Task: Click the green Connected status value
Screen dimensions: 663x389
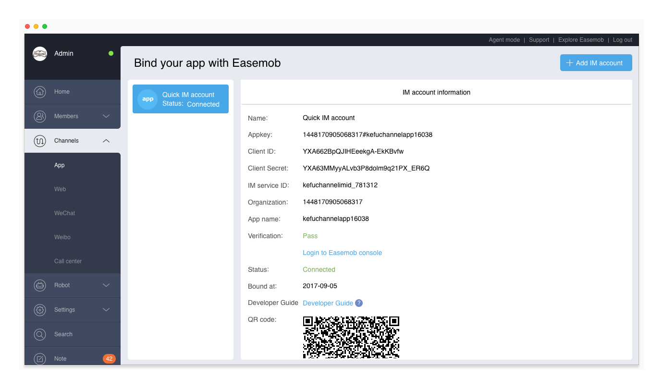Action: pyautogui.click(x=319, y=269)
